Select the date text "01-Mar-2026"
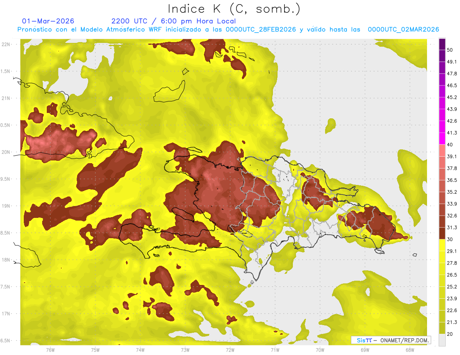Viewport: 460px width, 355px height. point(48,21)
